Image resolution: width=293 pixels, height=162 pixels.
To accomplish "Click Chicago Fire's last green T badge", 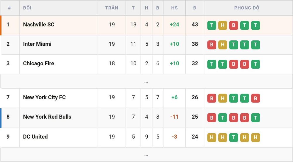I will coord(255,64).
